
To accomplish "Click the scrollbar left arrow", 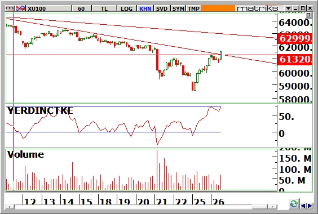I will click(10, 207).
